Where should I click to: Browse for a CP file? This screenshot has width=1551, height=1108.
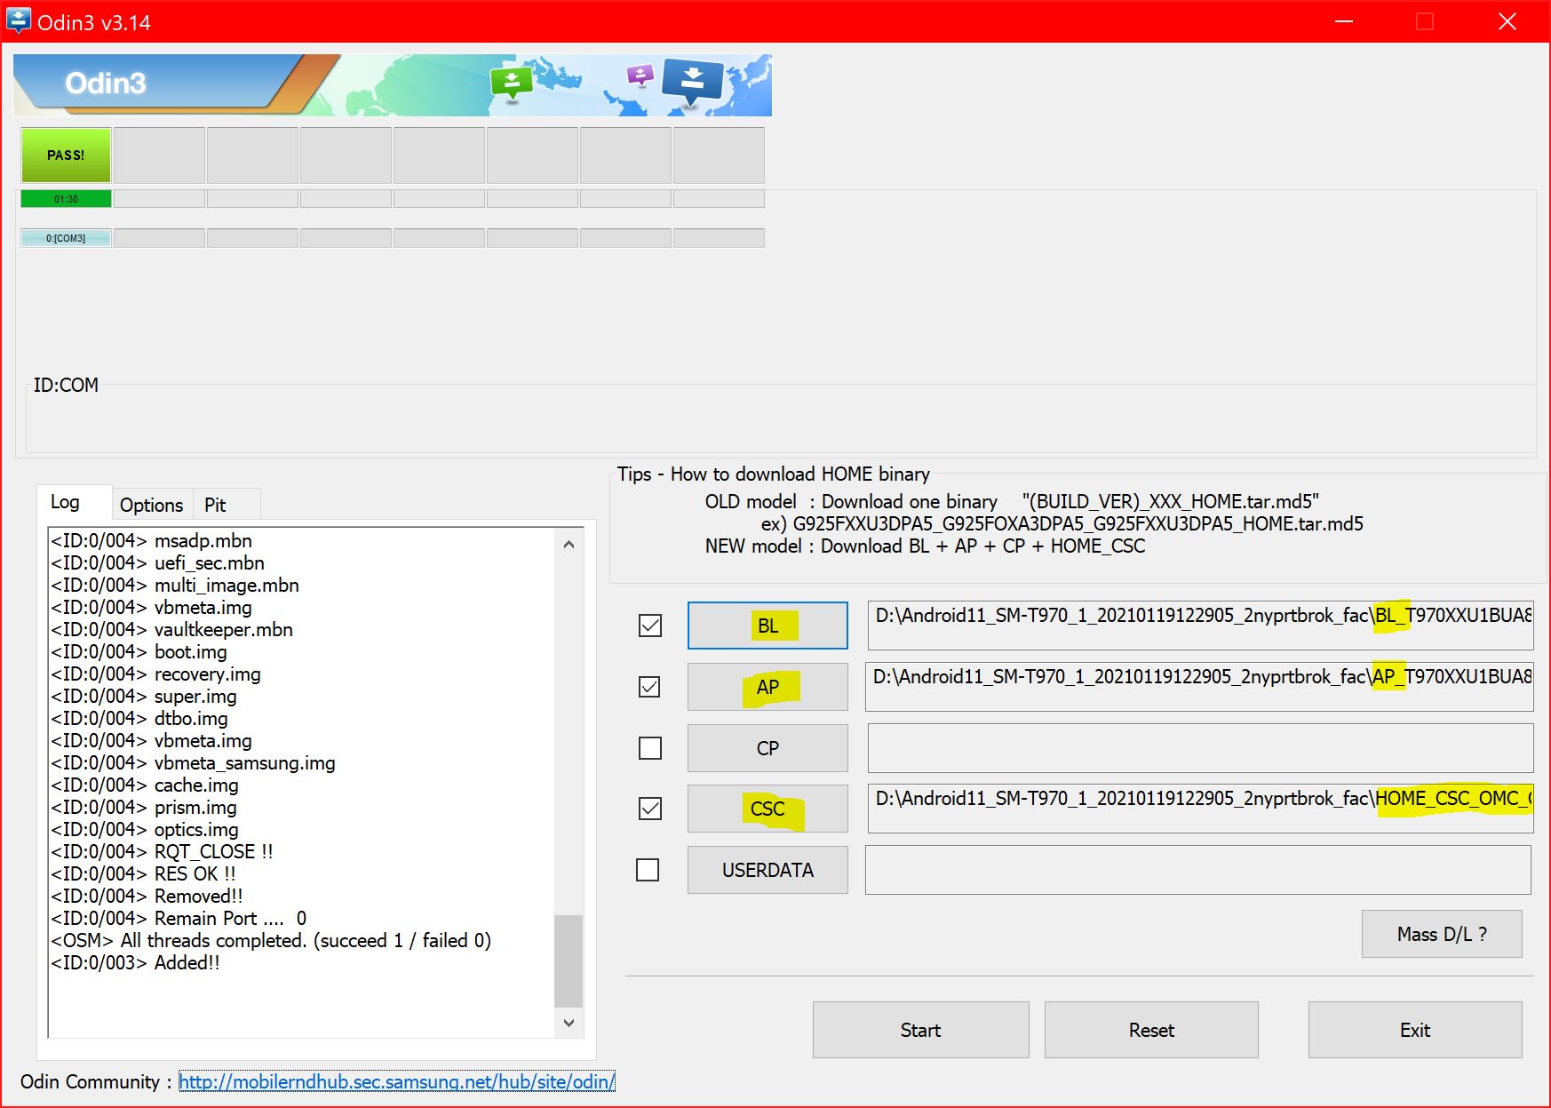point(768,748)
